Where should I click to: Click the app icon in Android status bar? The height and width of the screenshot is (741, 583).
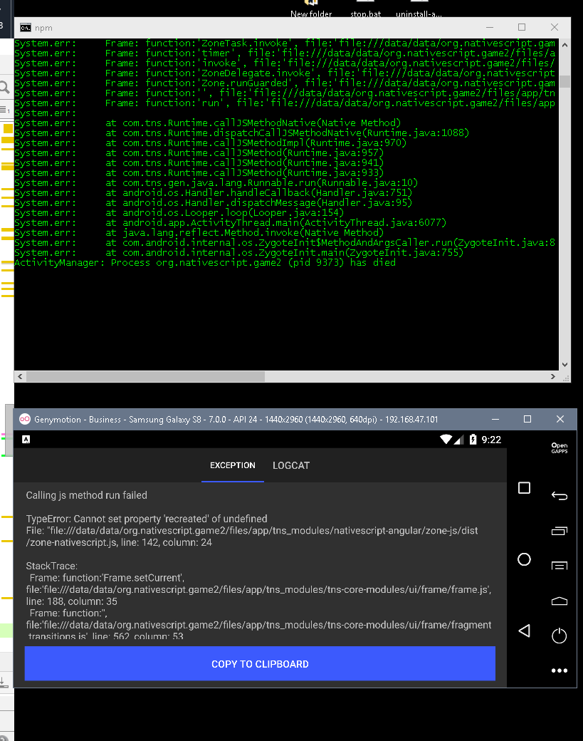27,440
